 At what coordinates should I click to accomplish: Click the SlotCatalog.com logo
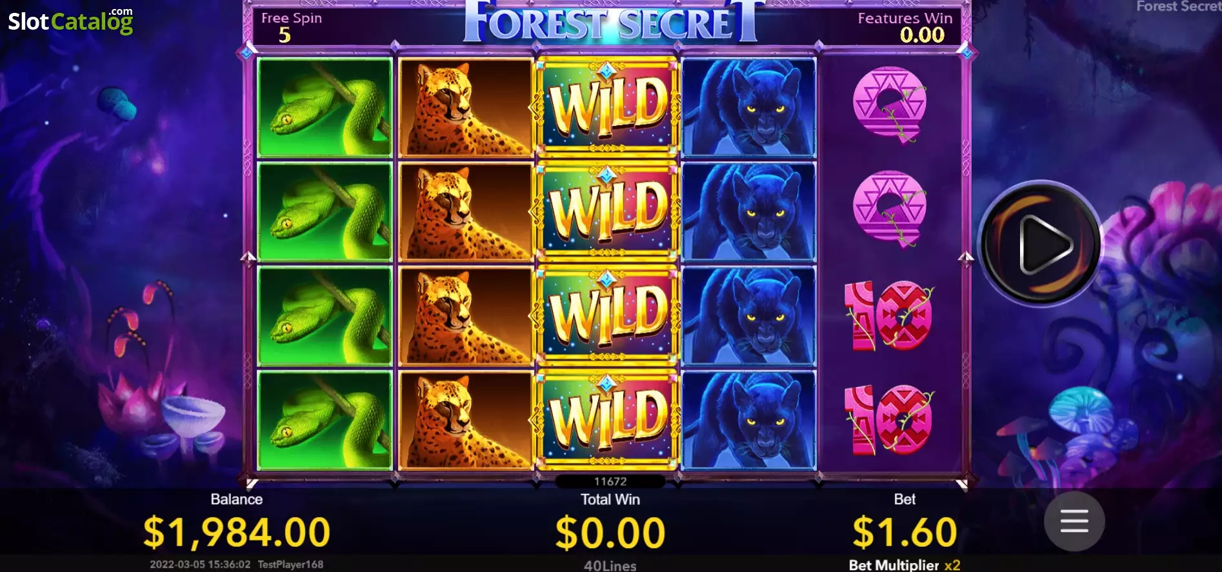[x=70, y=21]
